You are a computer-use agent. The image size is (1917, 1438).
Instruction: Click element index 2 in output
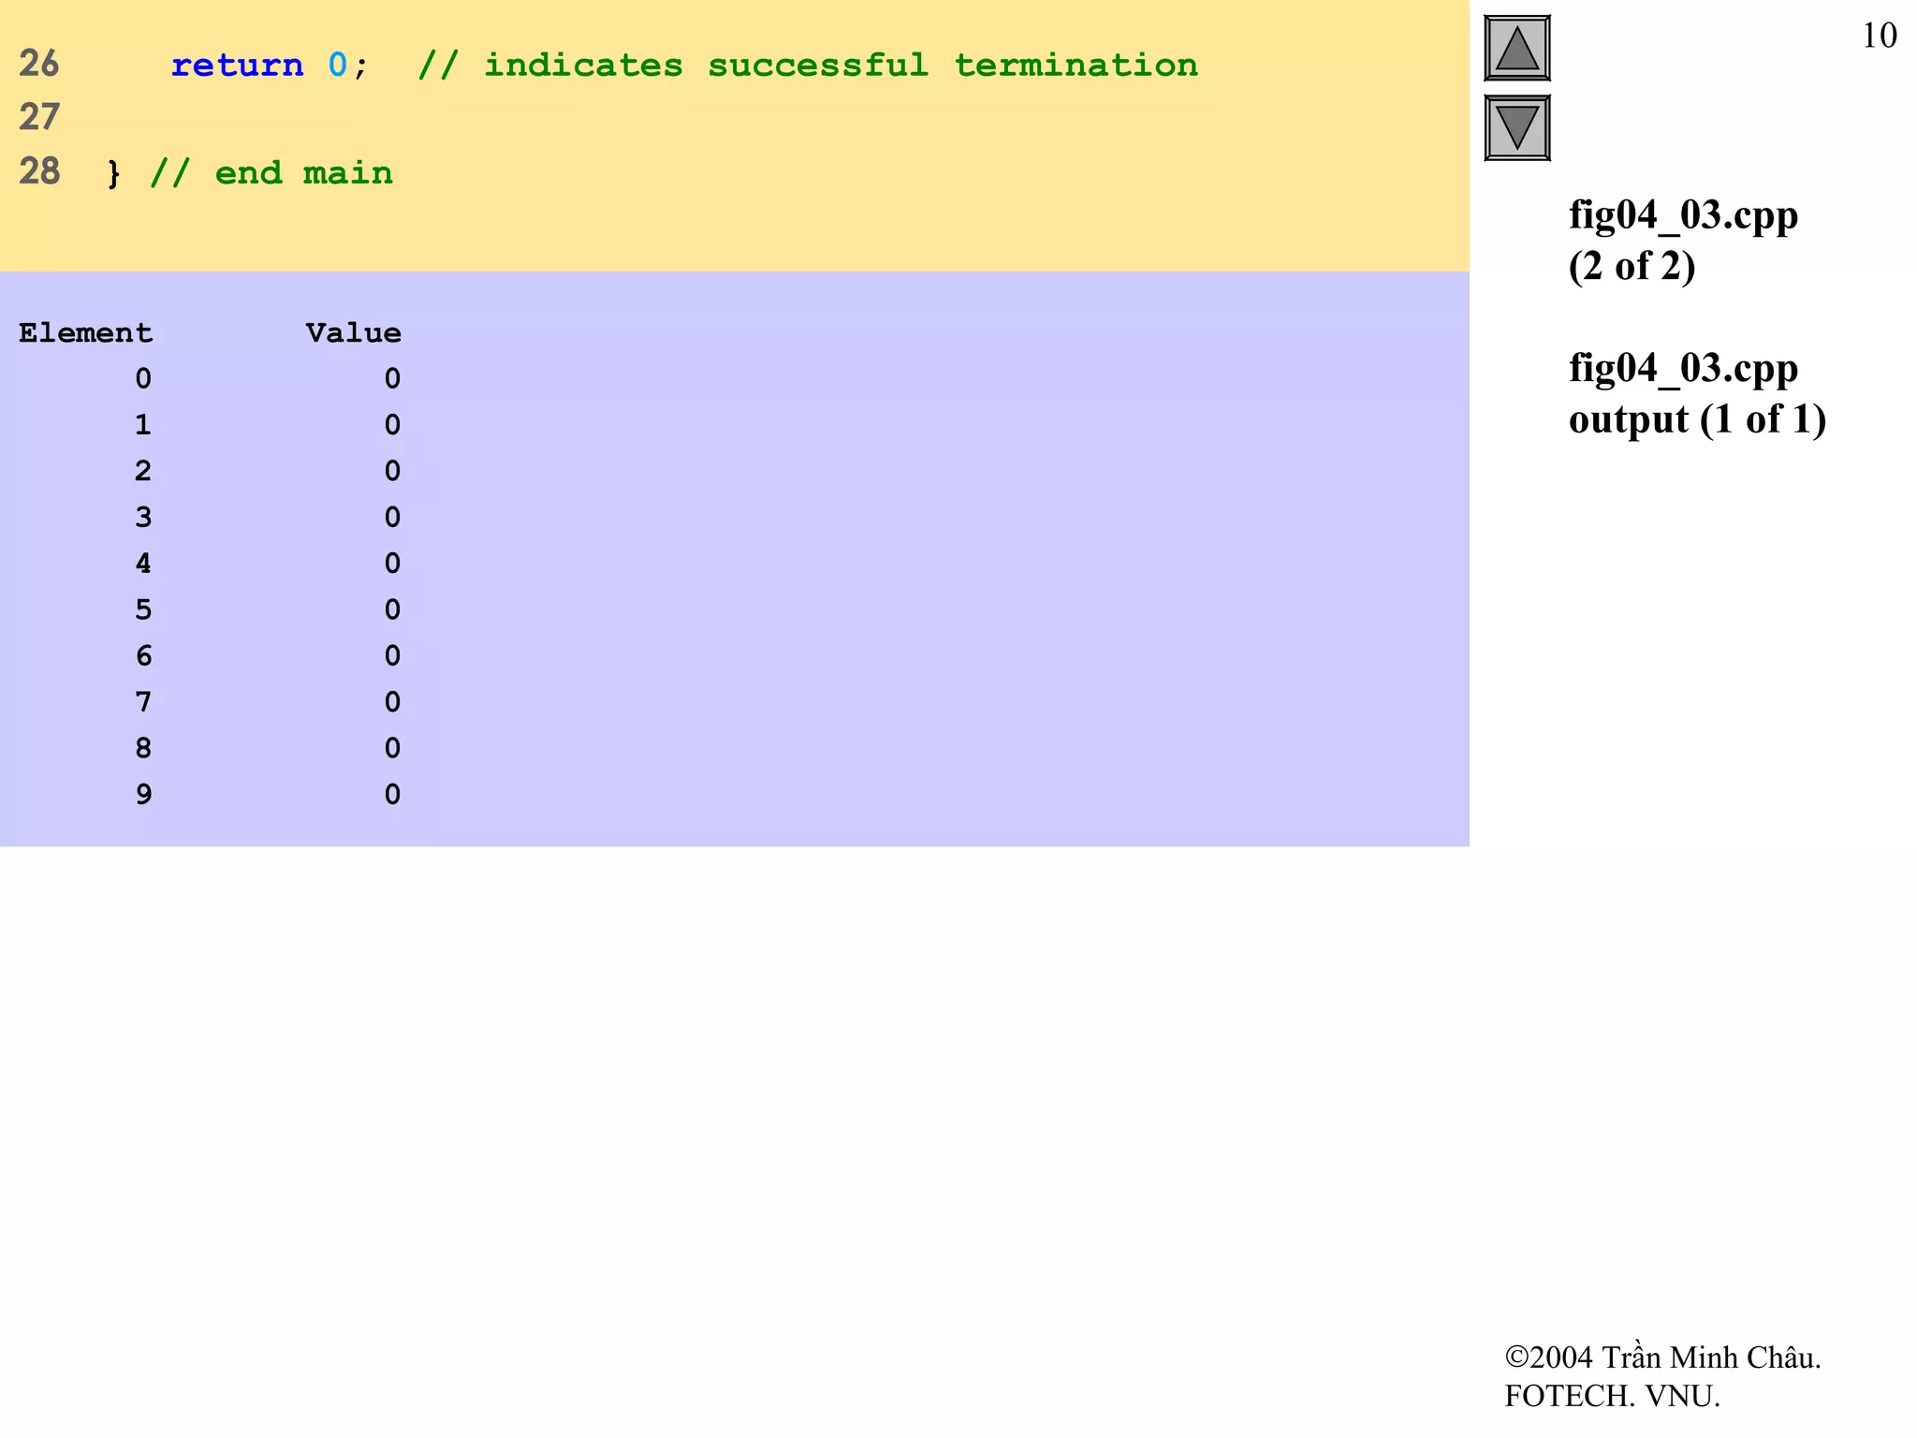(143, 471)
